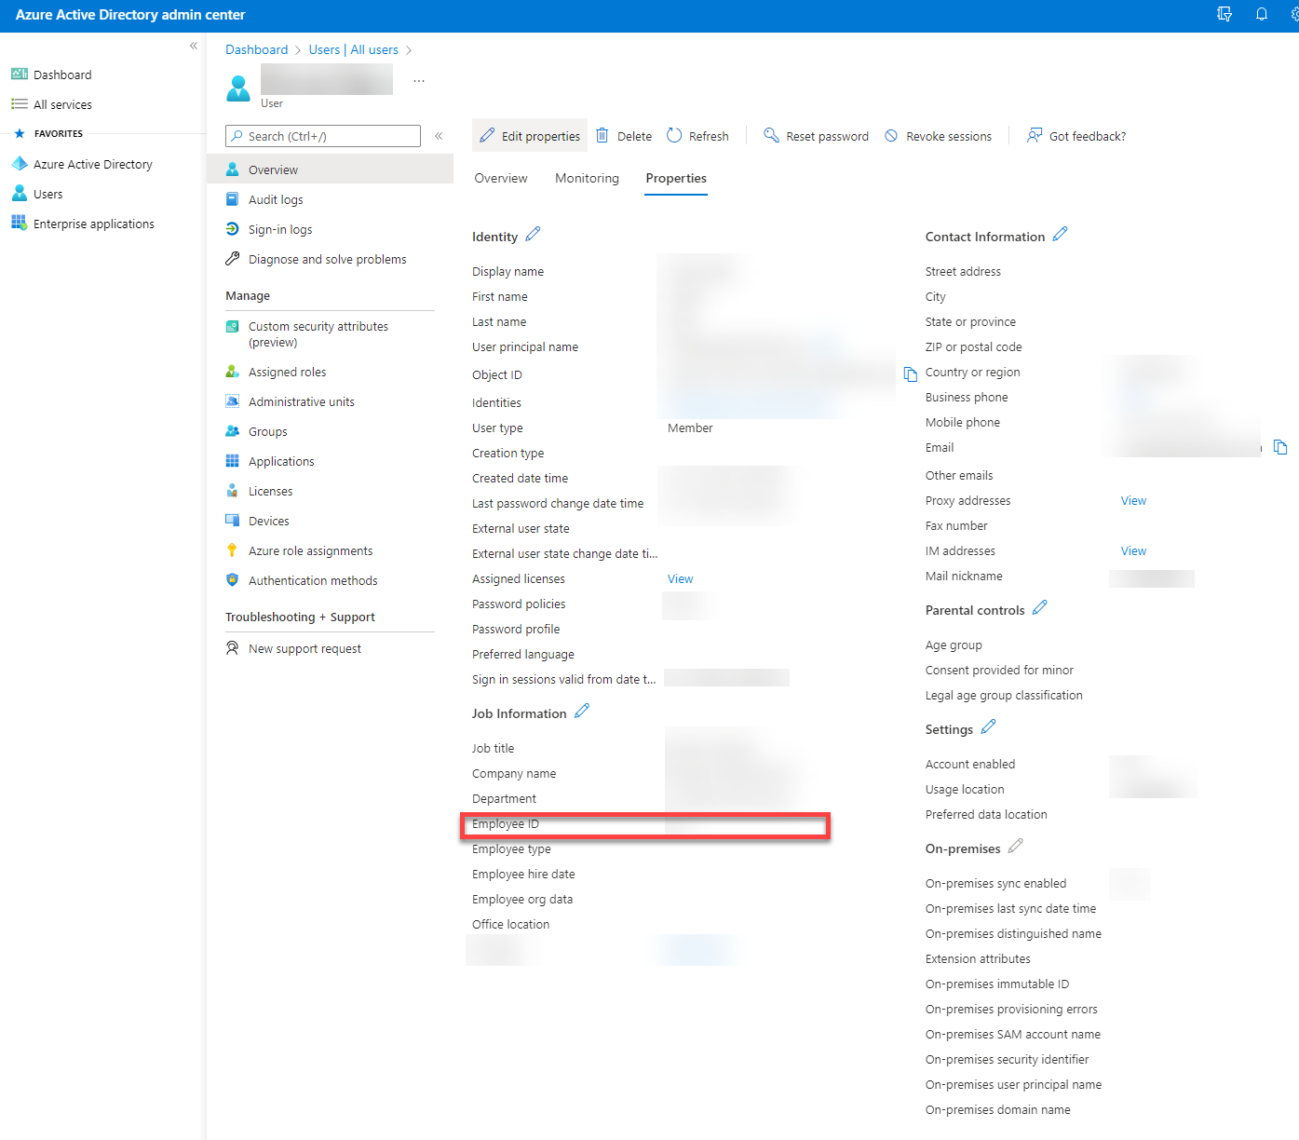Click the On-premises pencil icon
Image resolution: width=1299 pixels, height=1140 pixels.
1016,846
